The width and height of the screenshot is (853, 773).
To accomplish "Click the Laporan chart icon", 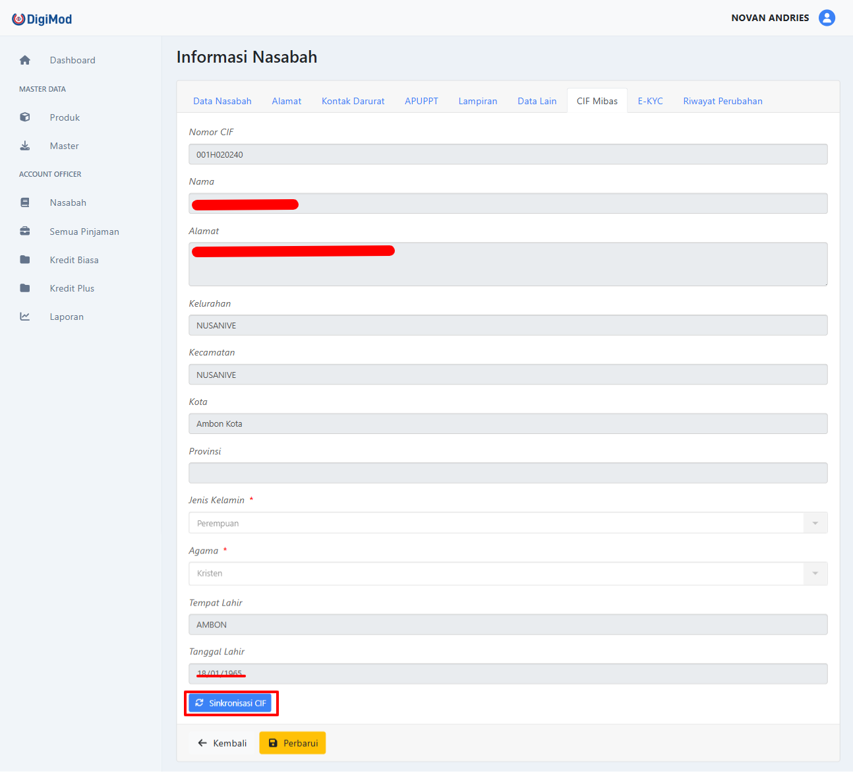I will pos(24,316).
